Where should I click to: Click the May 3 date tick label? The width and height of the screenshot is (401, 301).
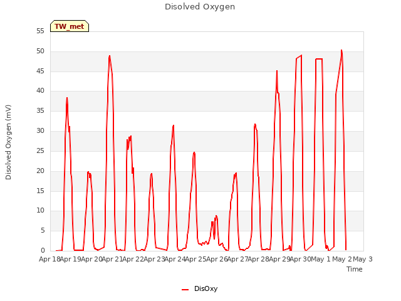click(363, 259)
